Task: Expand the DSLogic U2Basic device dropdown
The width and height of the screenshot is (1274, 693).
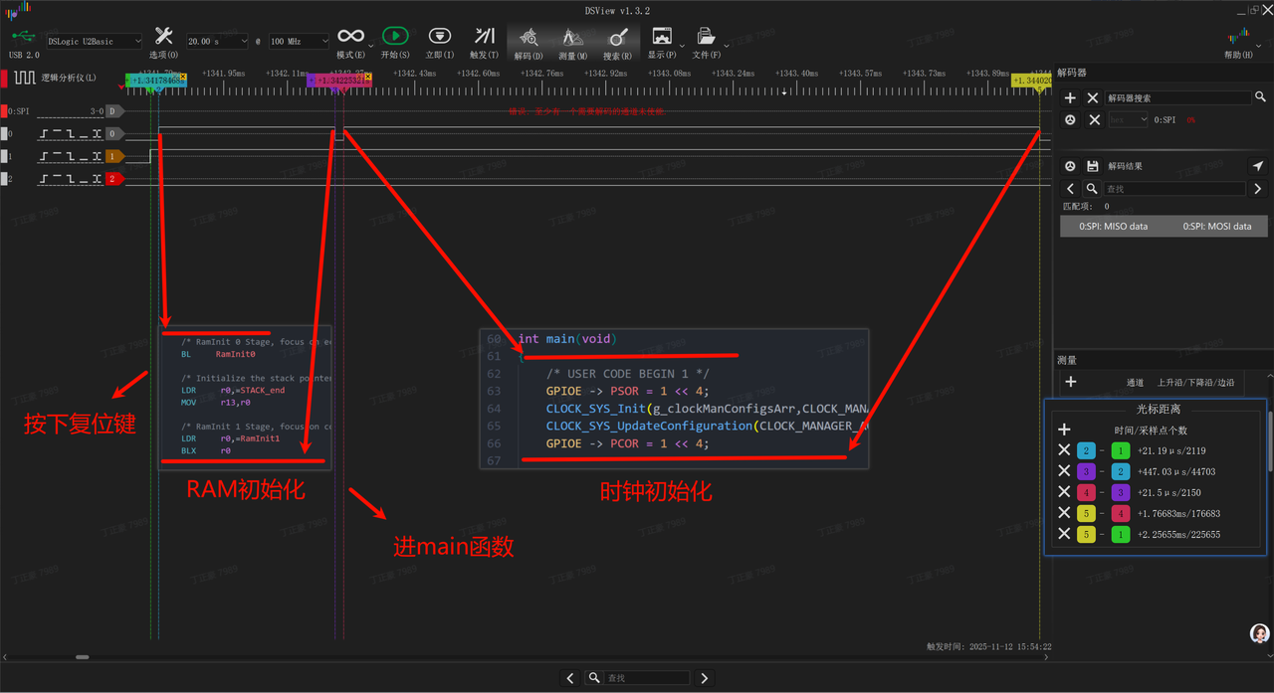Action: pyautogui.click(x=95, y=42)
